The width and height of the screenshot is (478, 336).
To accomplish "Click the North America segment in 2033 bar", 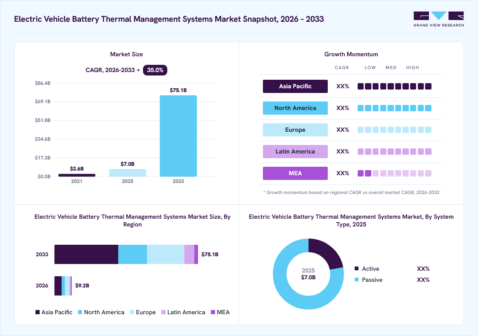I will coord(133,255).
